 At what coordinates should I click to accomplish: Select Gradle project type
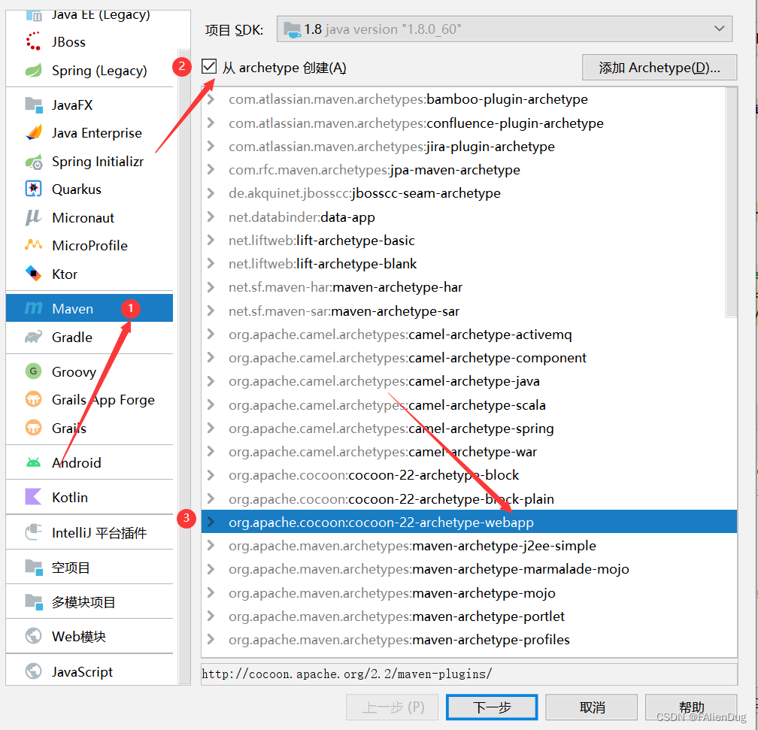pyautogui.click(x=89, y=337)
